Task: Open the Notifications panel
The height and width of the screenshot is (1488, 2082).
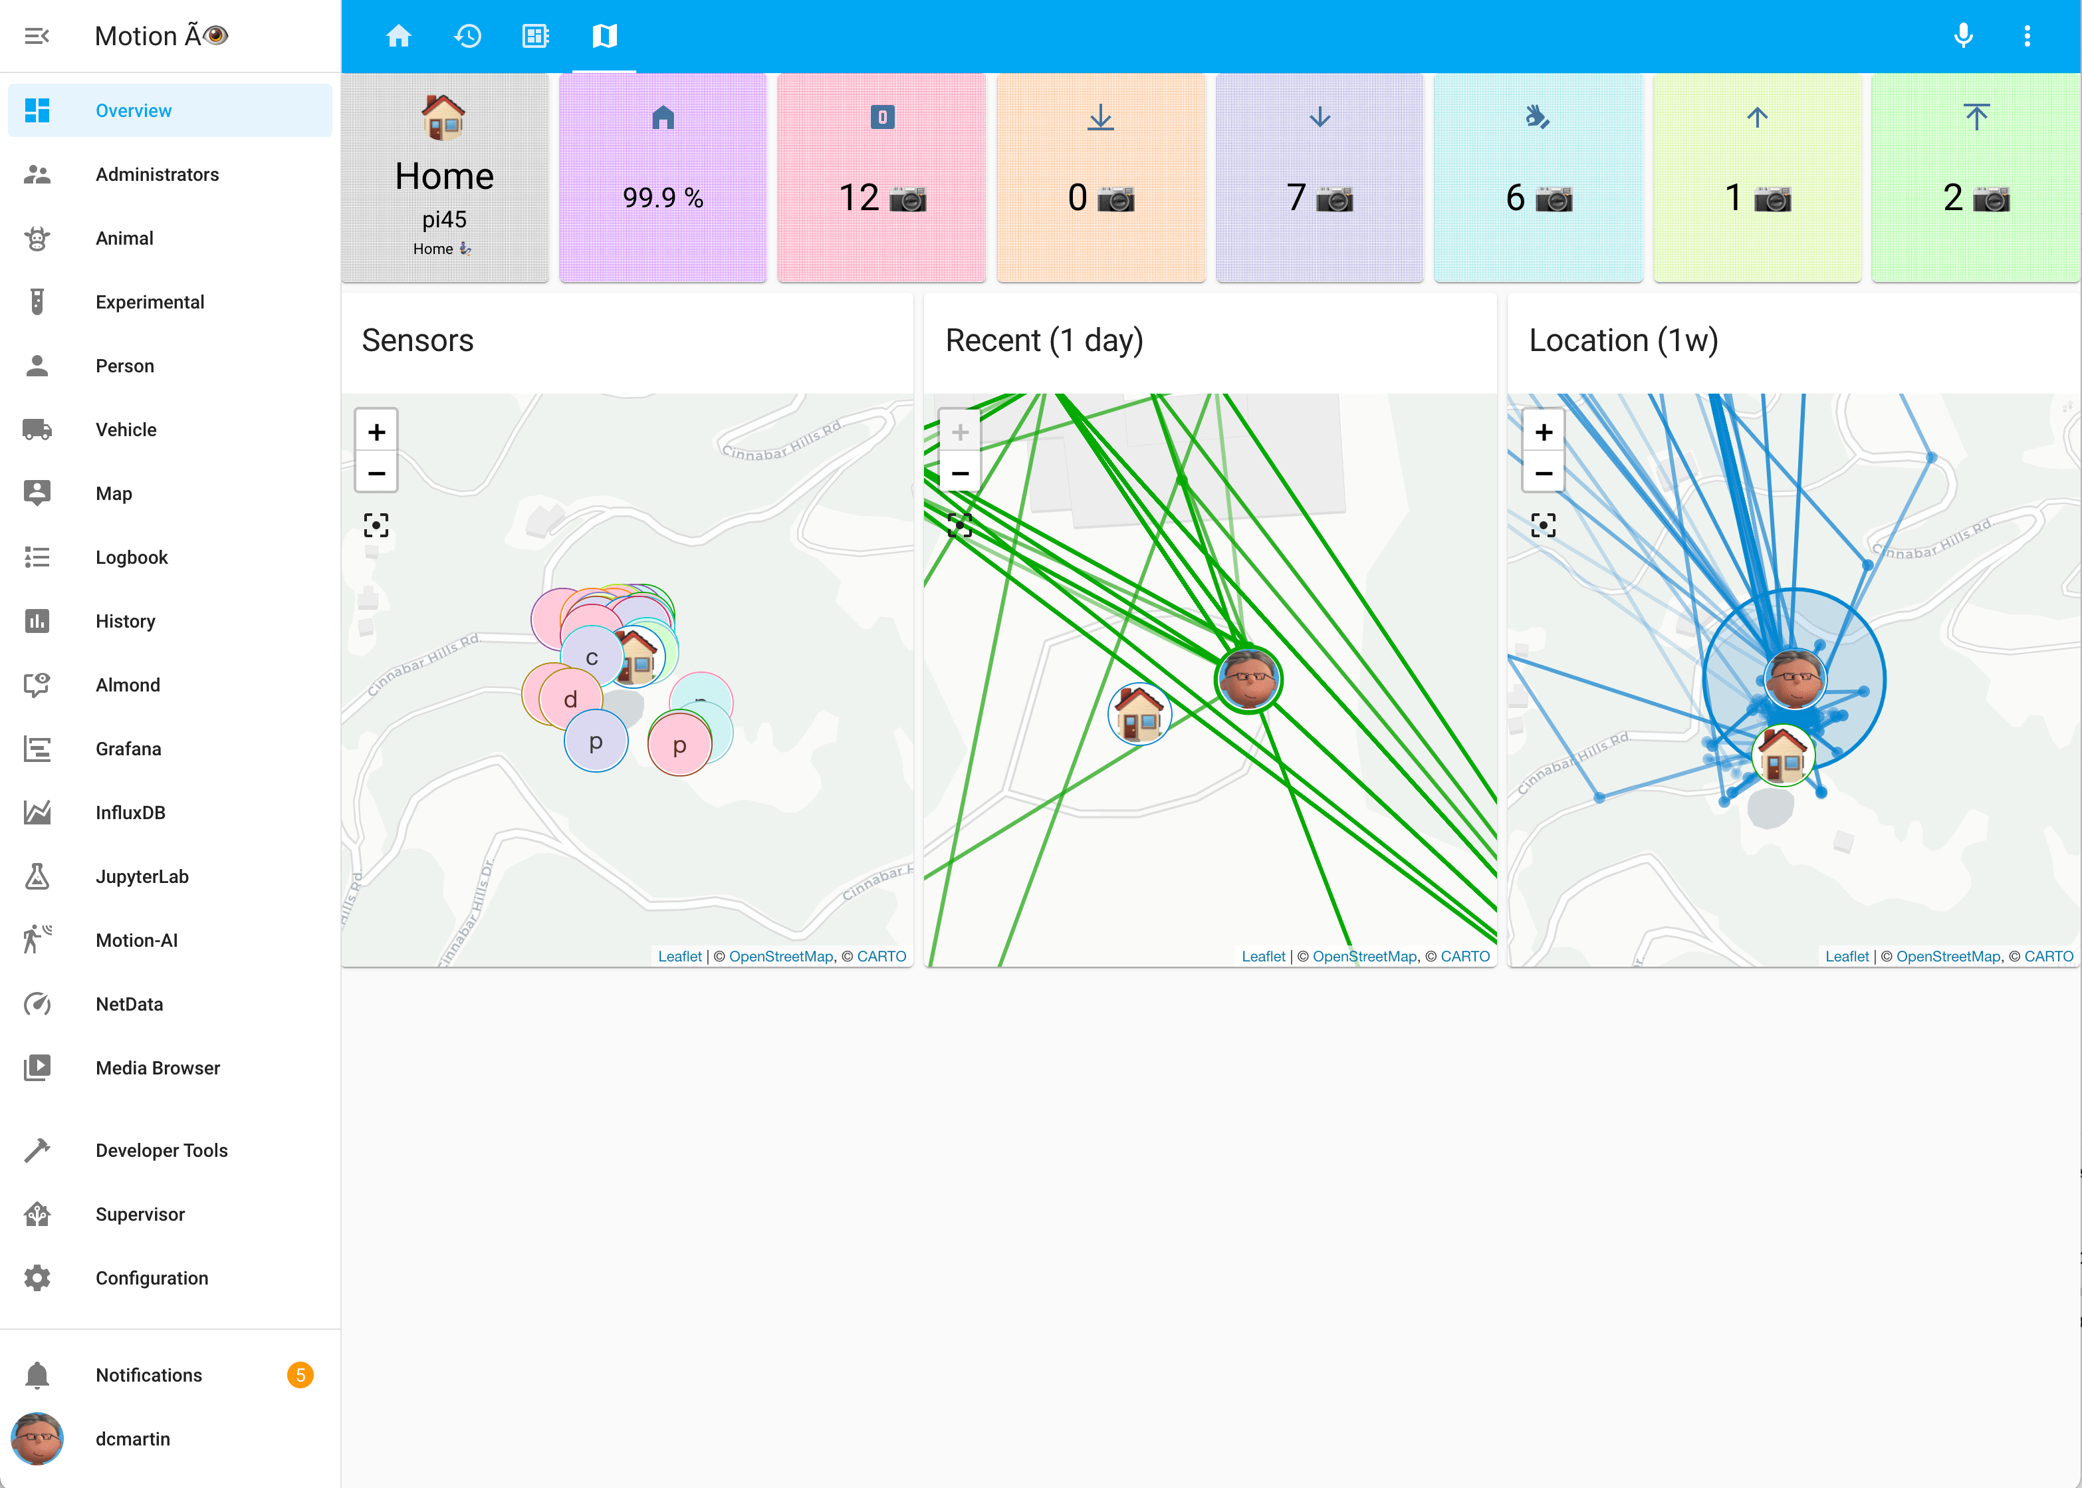Action: (x=148, y=1375)
